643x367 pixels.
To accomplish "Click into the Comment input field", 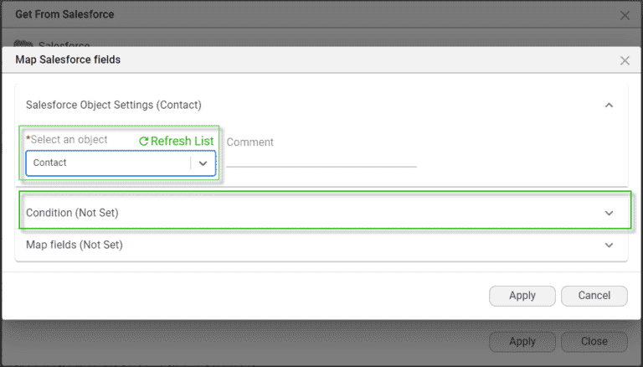I will coord(321,158).
